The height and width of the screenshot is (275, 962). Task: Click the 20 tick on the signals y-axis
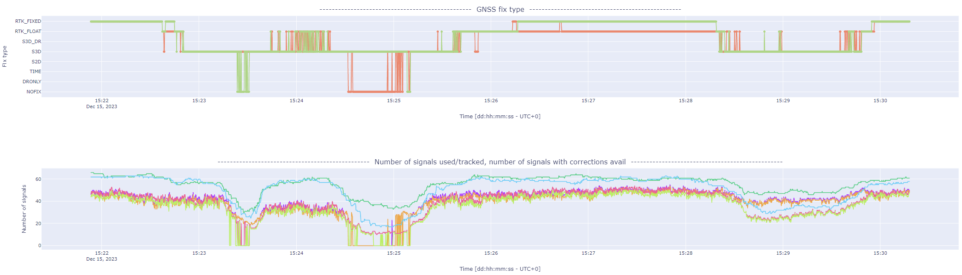click(x=38, y=223)
